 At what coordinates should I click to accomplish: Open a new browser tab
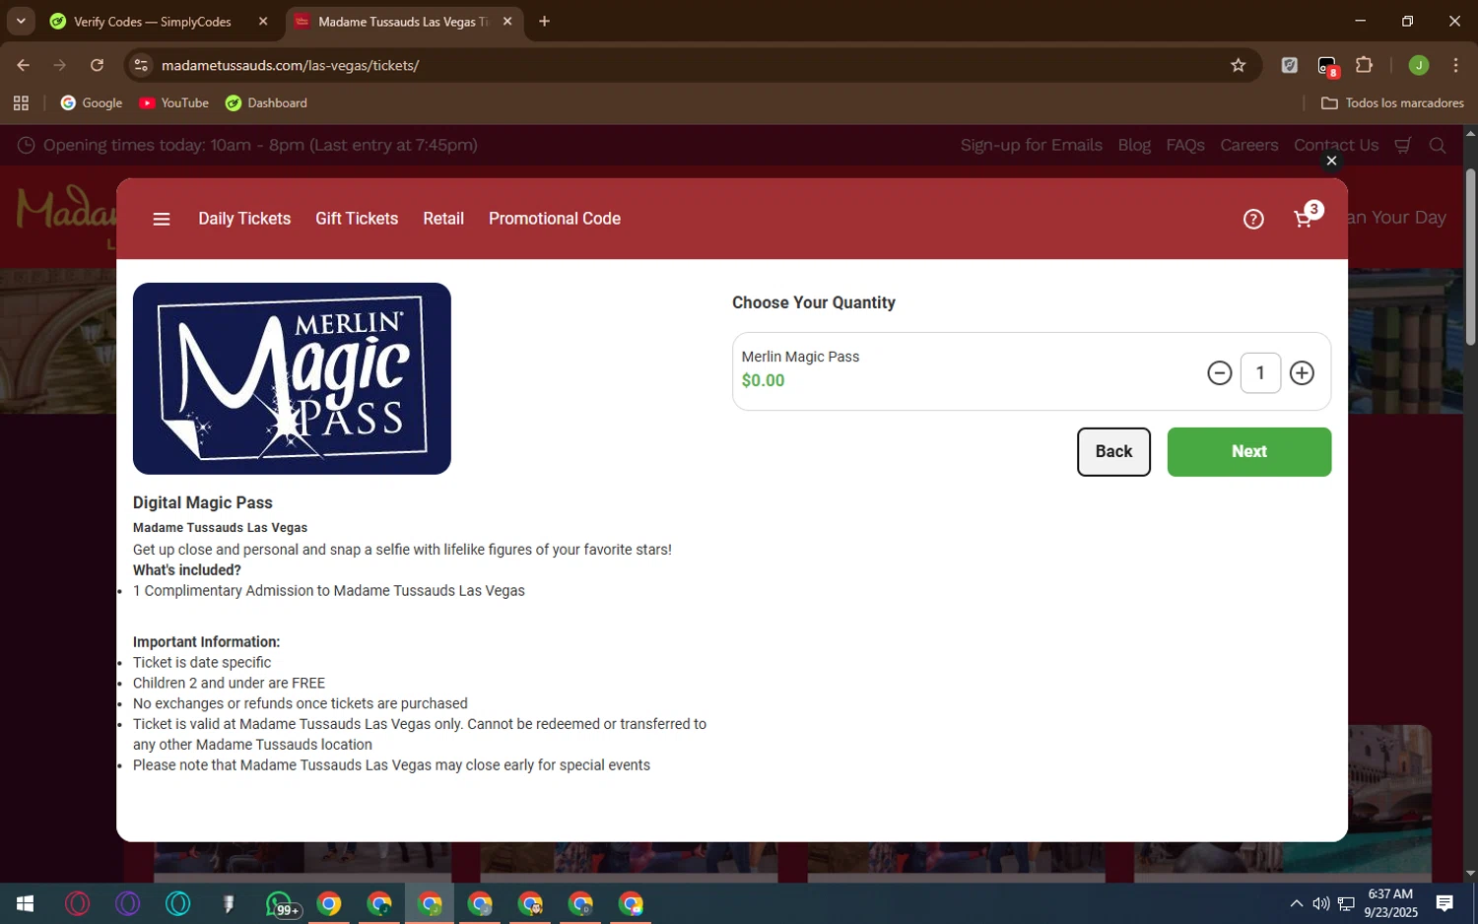[x=544, y=22]
